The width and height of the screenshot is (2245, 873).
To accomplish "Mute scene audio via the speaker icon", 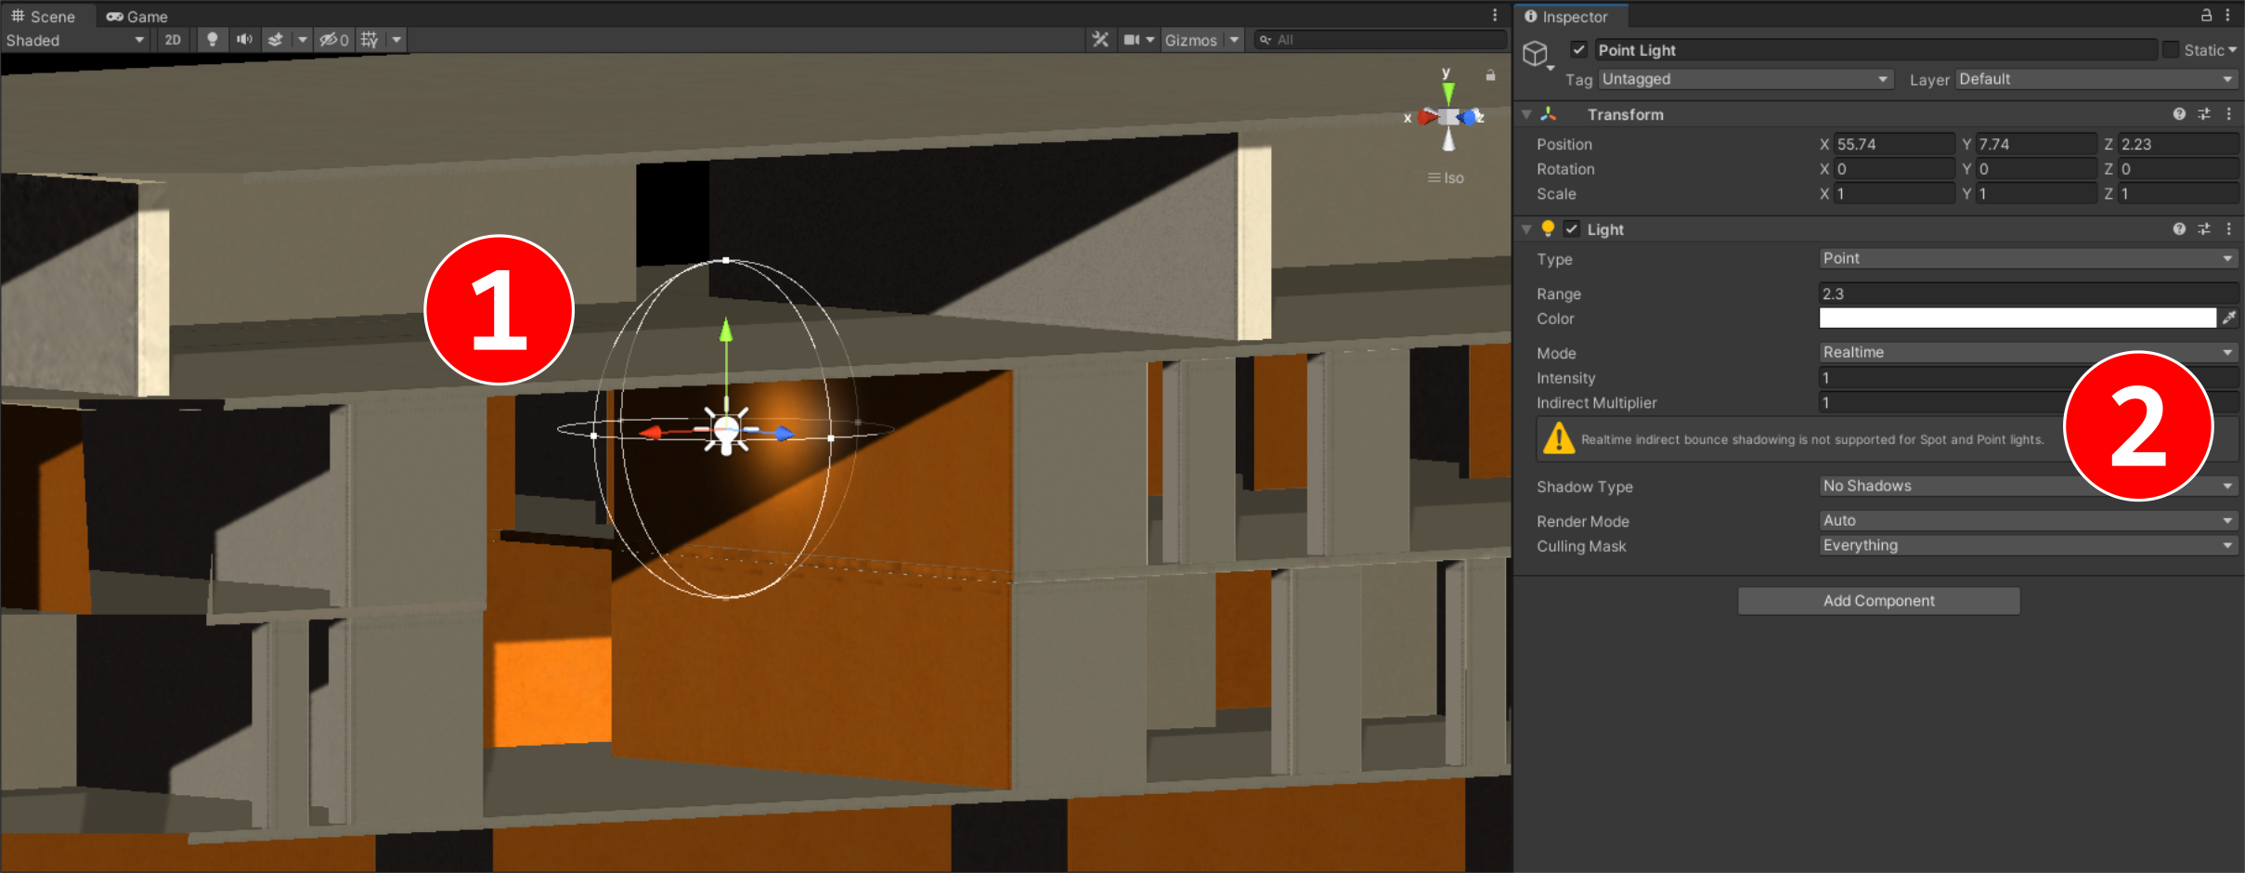I will (x=244, y=40).
